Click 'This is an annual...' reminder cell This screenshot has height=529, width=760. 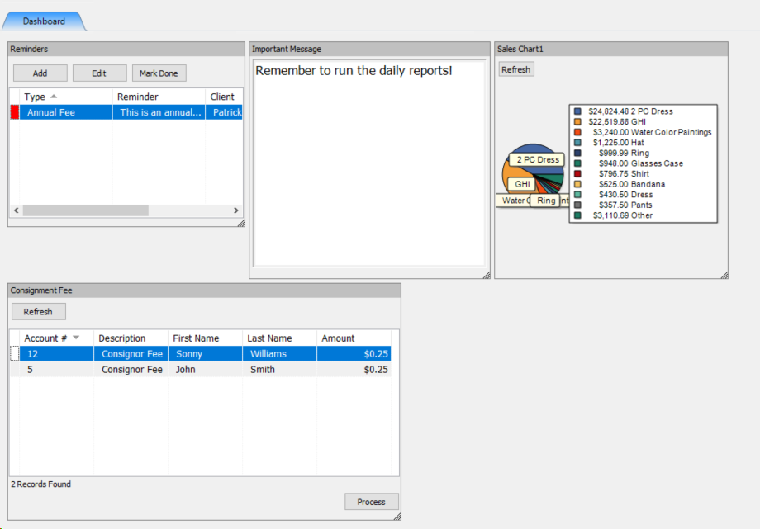(x=159, y=112)
